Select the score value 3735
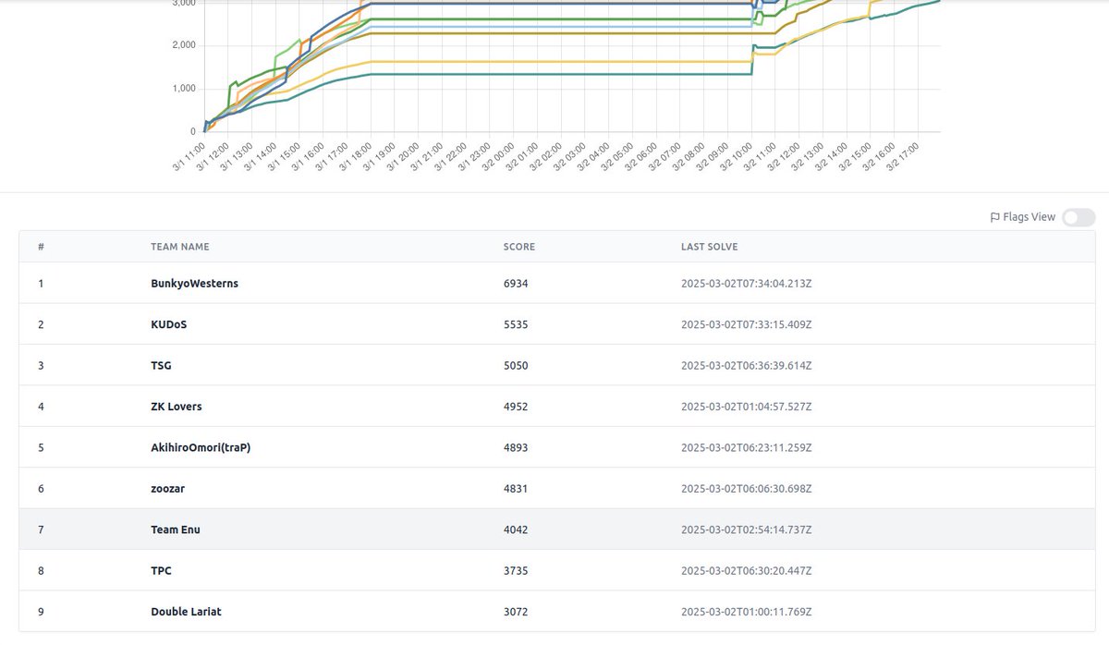Viewport: 1109px width, 645px height. pyautogui.click(x=516, y=571)
